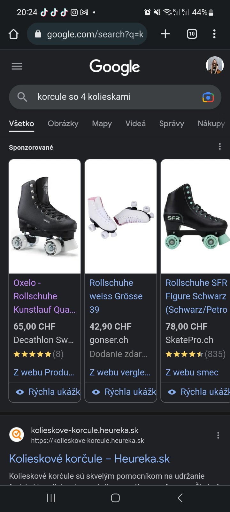
Task: Open Kolieskové korčule – Heureka.sk link
Action: tap(89, 459)
